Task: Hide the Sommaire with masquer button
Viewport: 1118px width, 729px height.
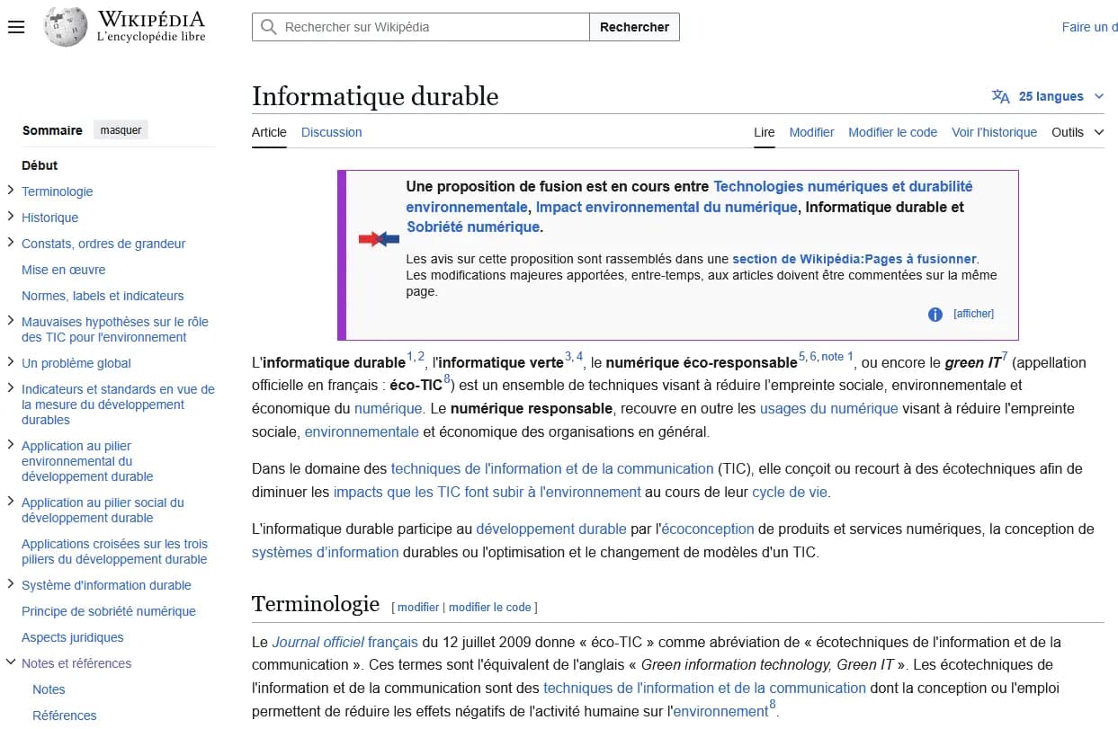Action: point(121,130)
